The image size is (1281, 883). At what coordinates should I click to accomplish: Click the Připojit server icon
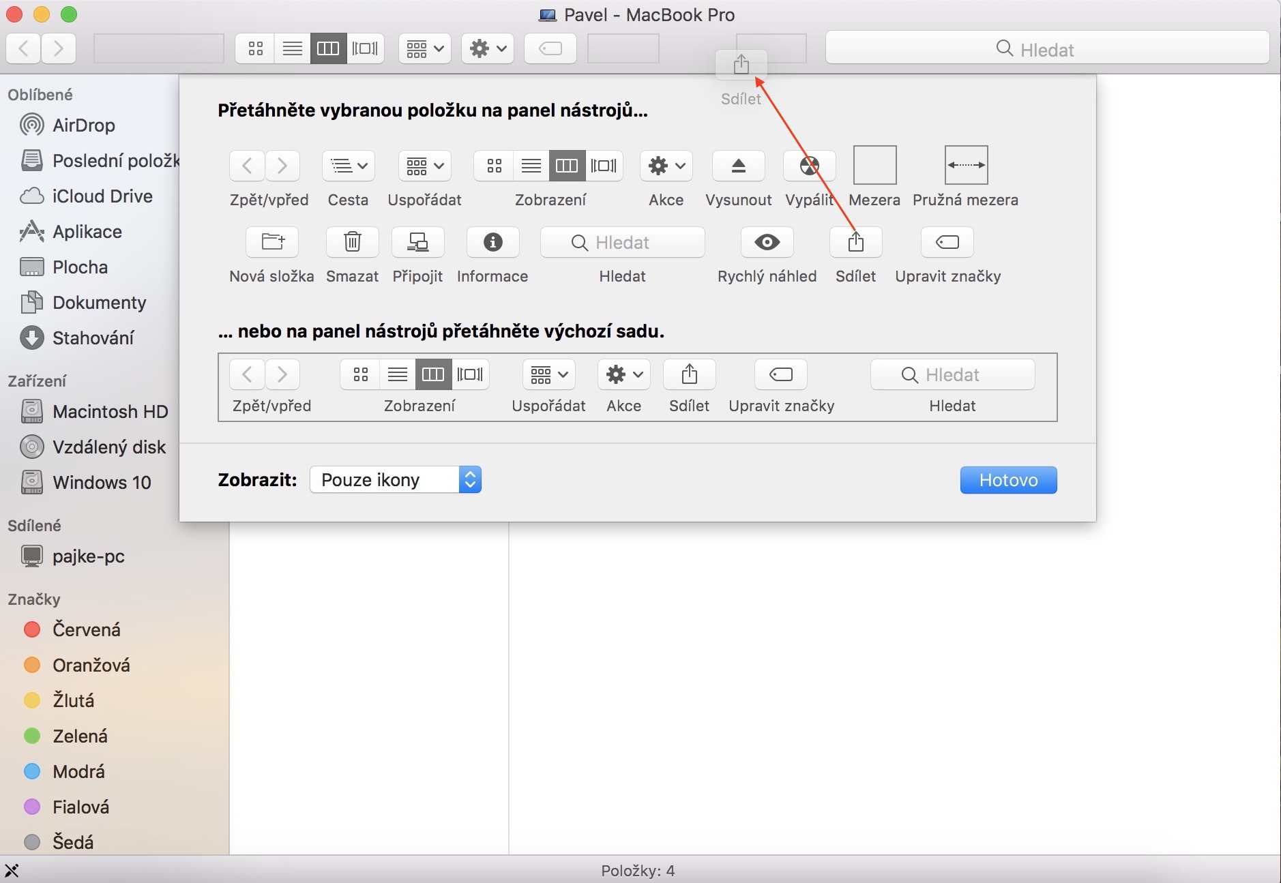(x=417, y=242)
